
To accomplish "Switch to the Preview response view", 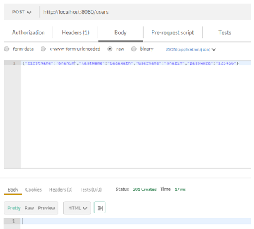I will [46, 208].
